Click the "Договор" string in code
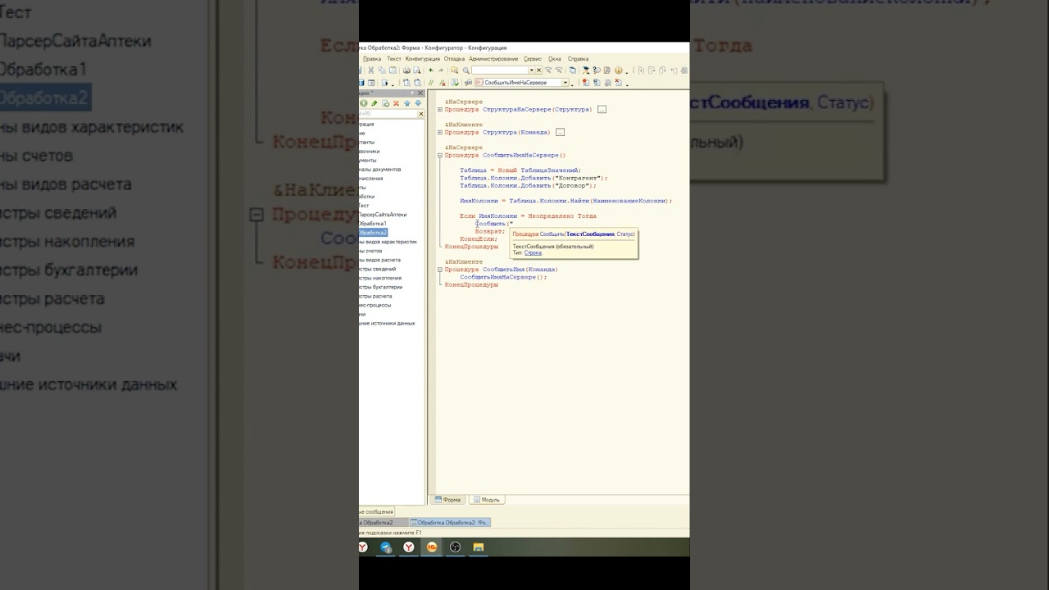1049x590 pixels. (x=573, y=185)
